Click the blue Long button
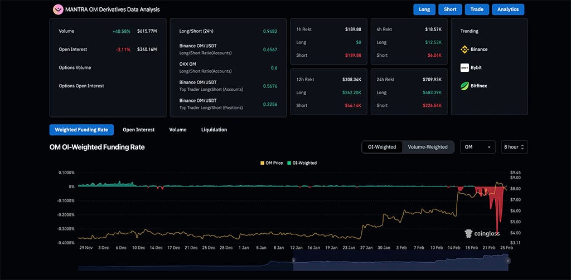 (424, 9)
